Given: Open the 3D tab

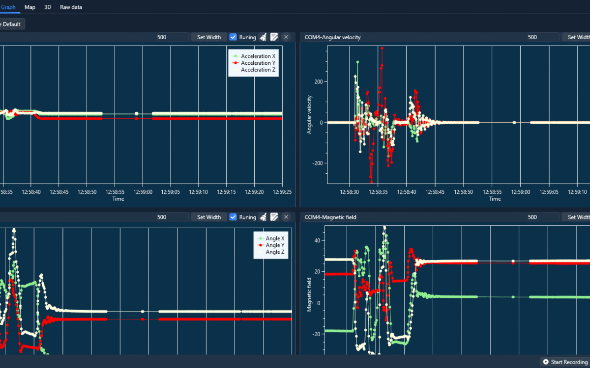Looking at the screenshot, I should click(x=48, y=7).
